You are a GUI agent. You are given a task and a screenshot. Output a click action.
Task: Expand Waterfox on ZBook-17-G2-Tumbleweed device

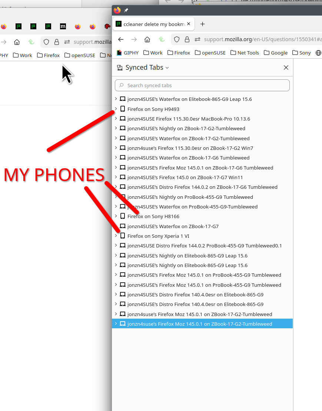pyautogui.click(x=116, y=138)
